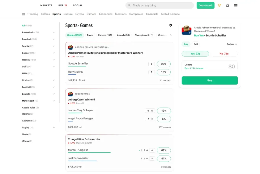
Task: Select the Championship (1) chip
Action: coord(144,35)
